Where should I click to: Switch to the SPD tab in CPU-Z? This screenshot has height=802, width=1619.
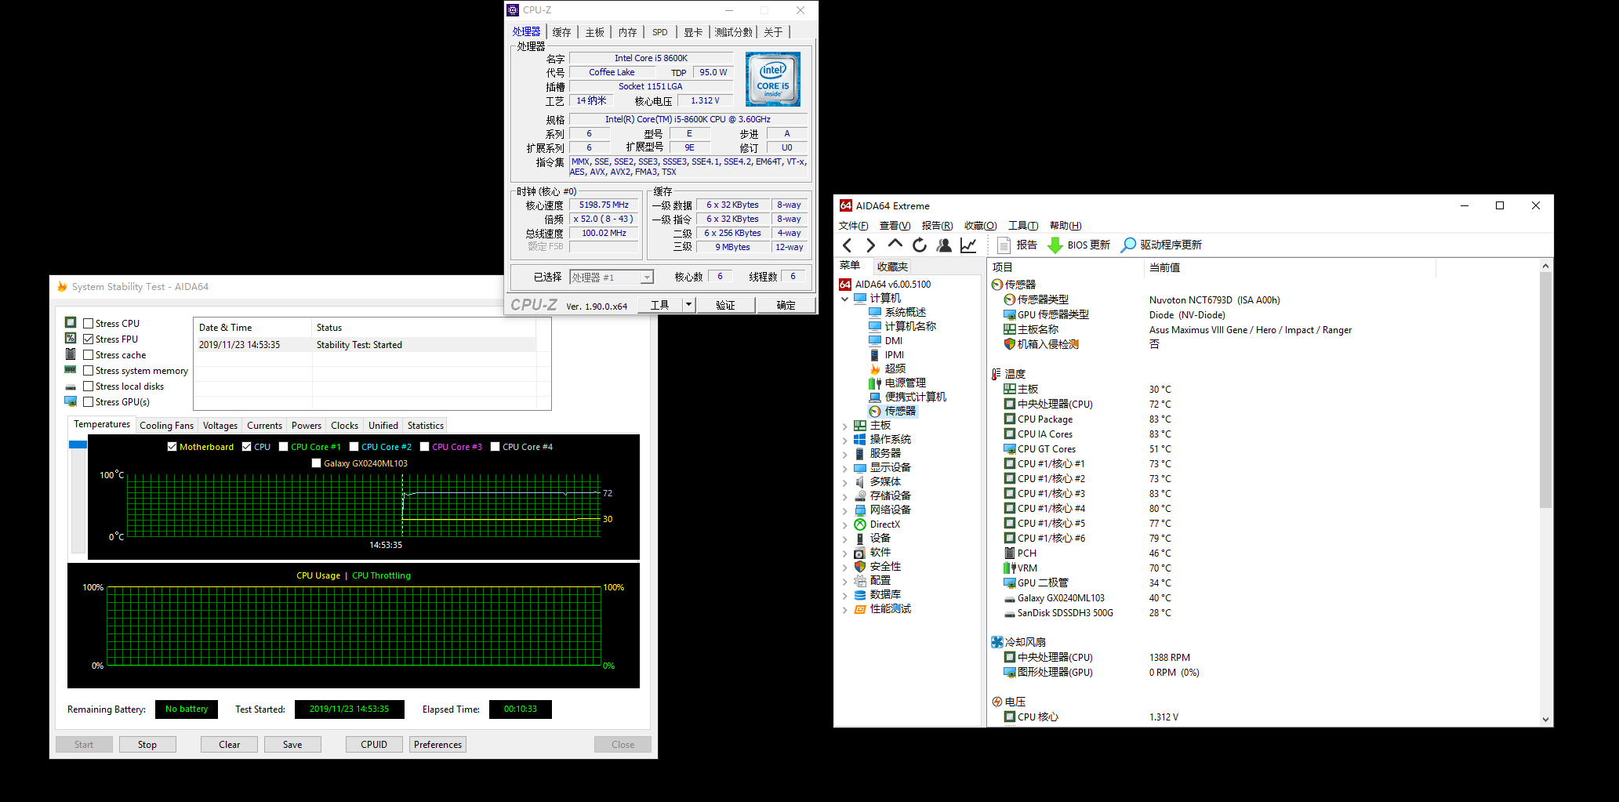pos(659,31)
